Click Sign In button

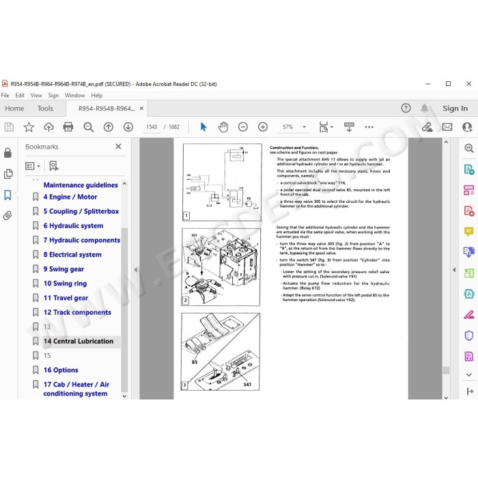click(x=455, y=109)
